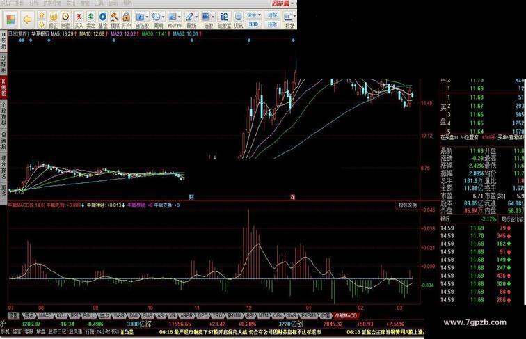Switch to the K线图 side tab

3,88
